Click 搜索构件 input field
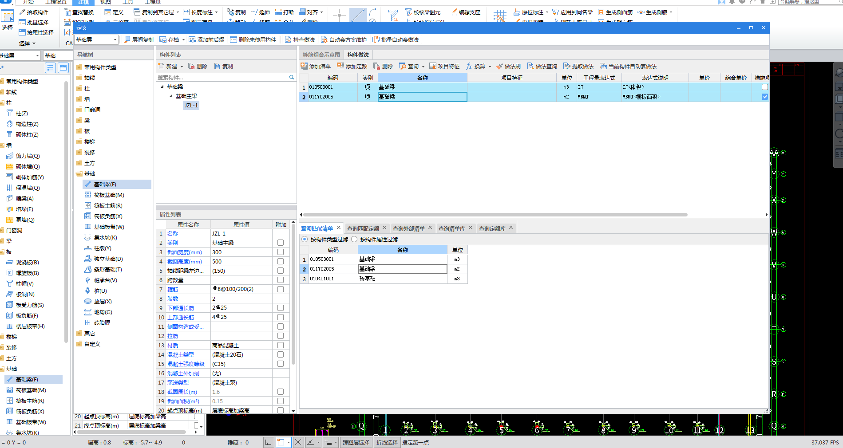The image size is (843, 448). (x=222, y=77)
